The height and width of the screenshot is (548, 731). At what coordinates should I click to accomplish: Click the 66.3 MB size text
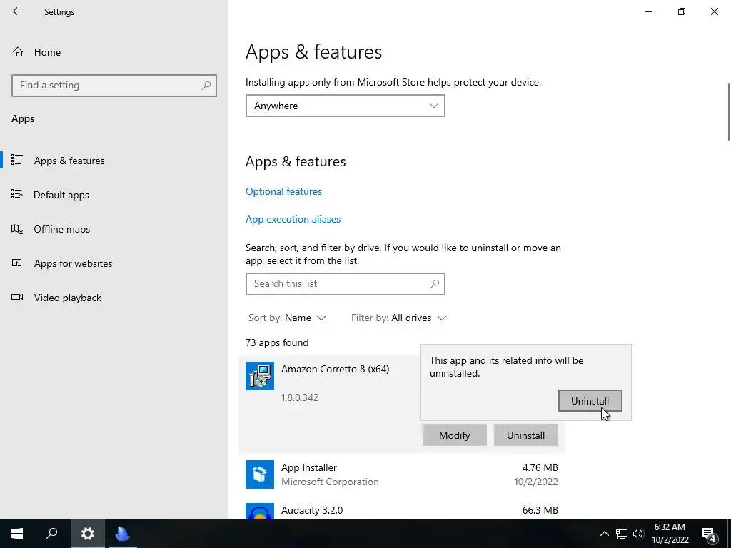click(x=540, y=510)
